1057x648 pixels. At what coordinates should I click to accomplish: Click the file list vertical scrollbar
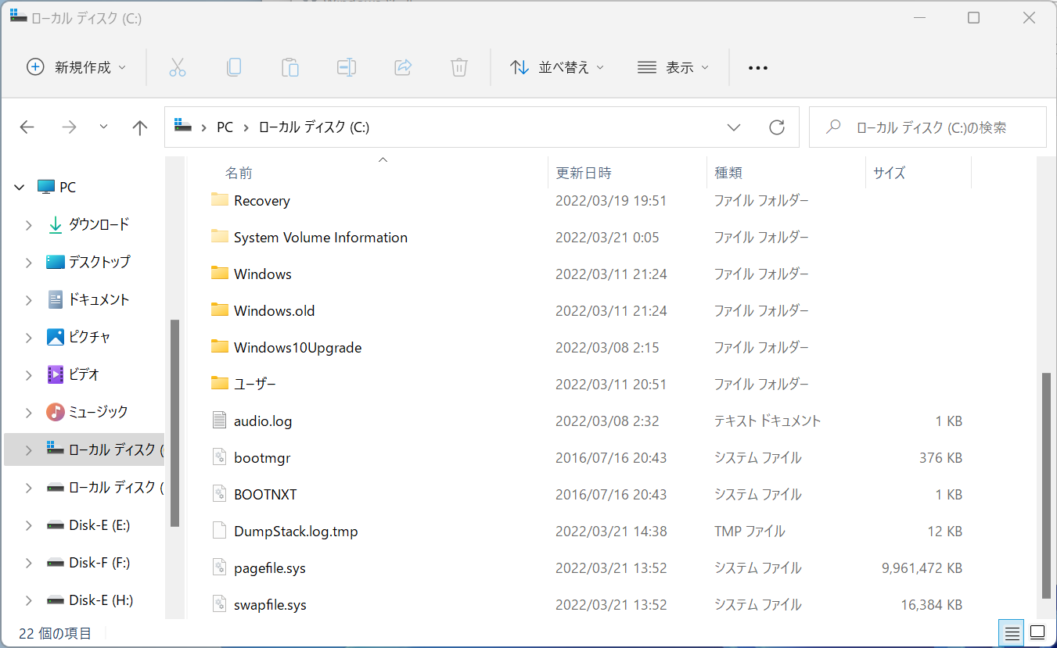(x=1045, y=485)
